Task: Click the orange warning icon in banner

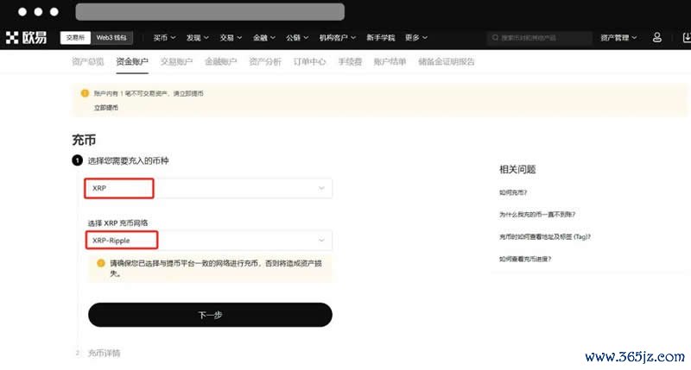Action: click(x=85, y=93)
